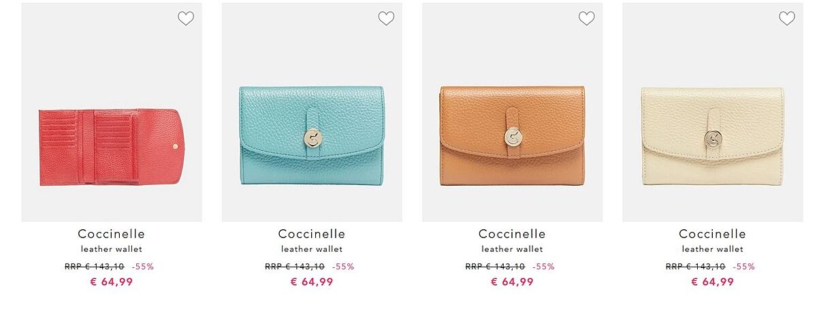Open the red open-wallet product image
This screenshot has width=817, height=319.
pyautogui.click(x=112, y=112)
